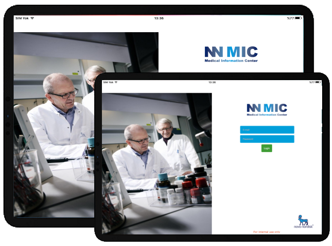Click the NN MIC logo above the login form
This screenshot has width=332, height=246.
coord(266,108)
